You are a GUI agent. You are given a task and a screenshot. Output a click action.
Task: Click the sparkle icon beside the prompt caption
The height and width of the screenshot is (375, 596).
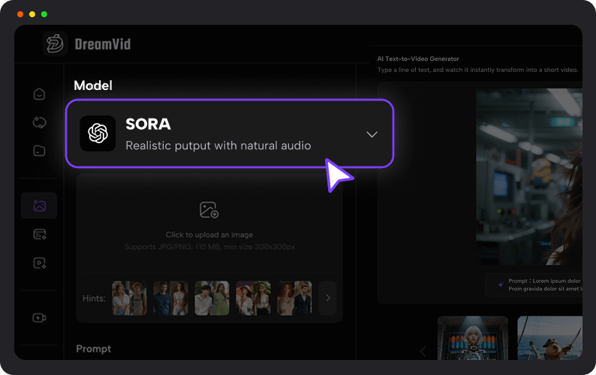point(501,284)
